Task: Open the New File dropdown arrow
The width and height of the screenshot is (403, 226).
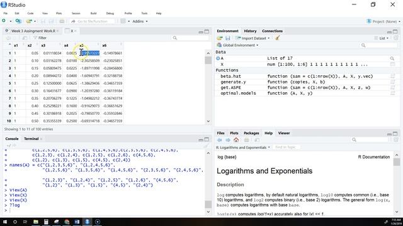Action: click(11, 21)
